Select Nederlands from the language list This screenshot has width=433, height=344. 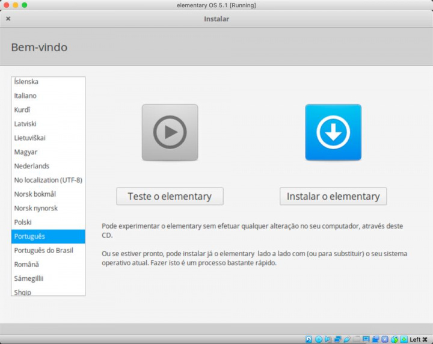click(31, 166)
